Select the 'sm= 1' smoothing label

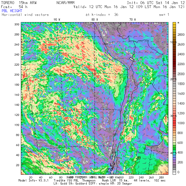pos(164,15)
